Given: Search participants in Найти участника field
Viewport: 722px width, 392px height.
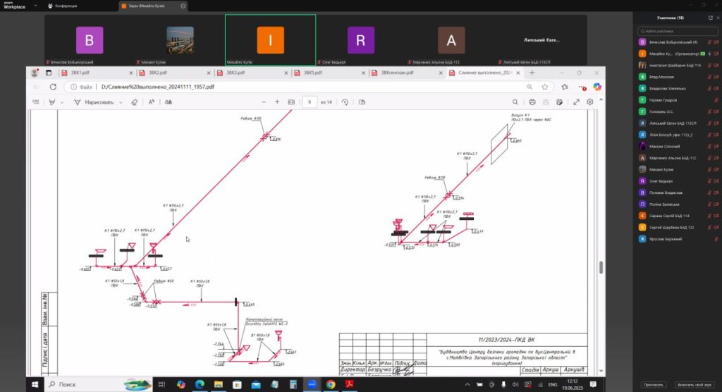Looking at the screenshot, I should (678, 31).
